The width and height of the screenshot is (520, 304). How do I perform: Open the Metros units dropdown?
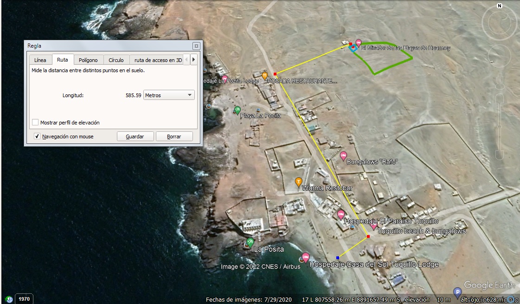tap(169, 95)
